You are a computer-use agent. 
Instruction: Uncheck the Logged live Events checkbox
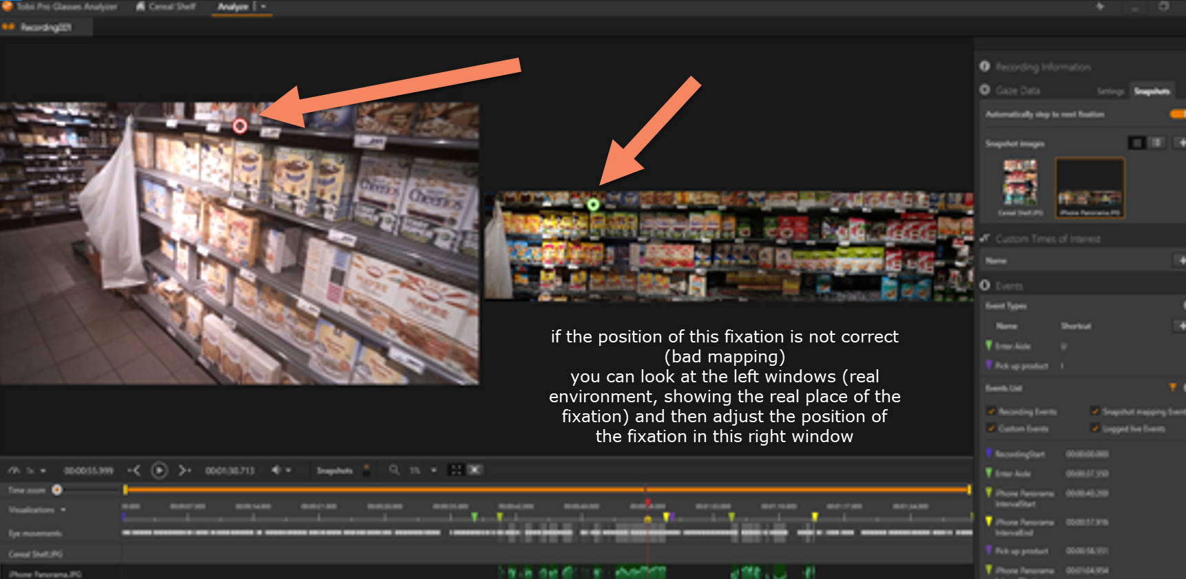tap(1094, 428)
